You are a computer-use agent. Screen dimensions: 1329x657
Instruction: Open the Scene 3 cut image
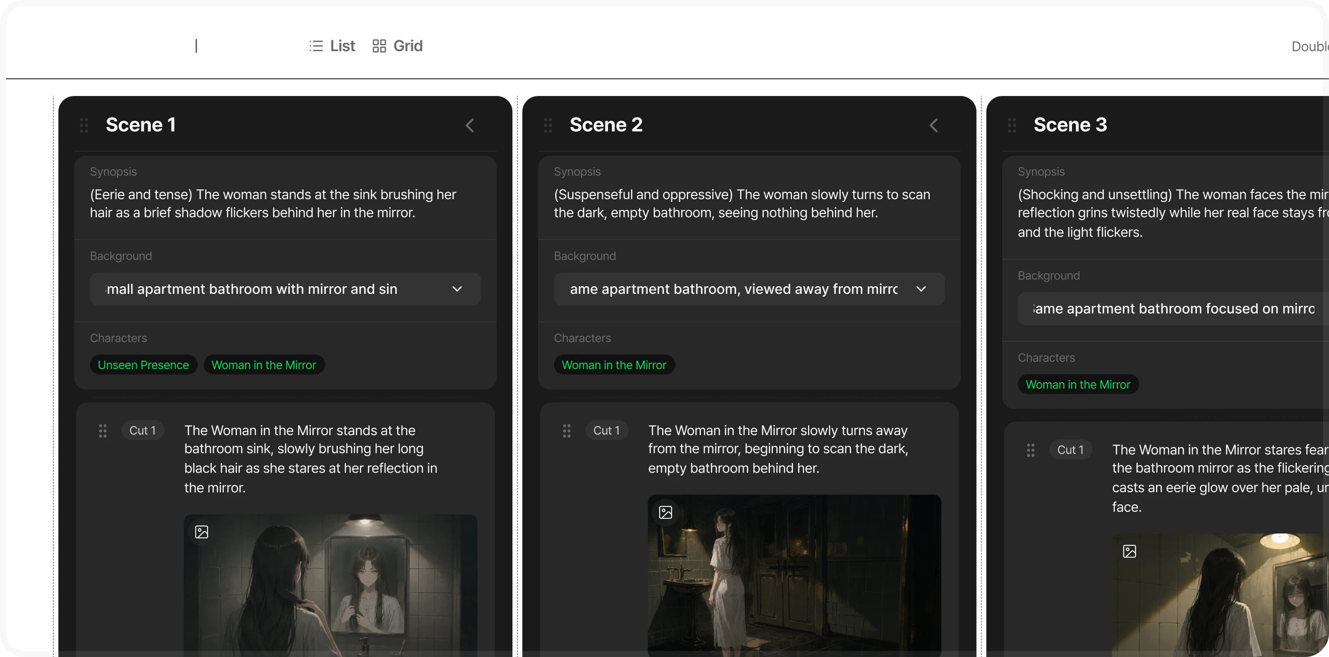tap(1220, 595)
